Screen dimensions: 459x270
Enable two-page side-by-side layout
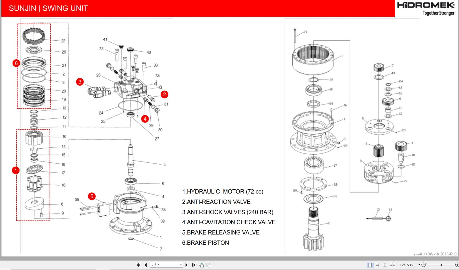[x=385, y=265]
